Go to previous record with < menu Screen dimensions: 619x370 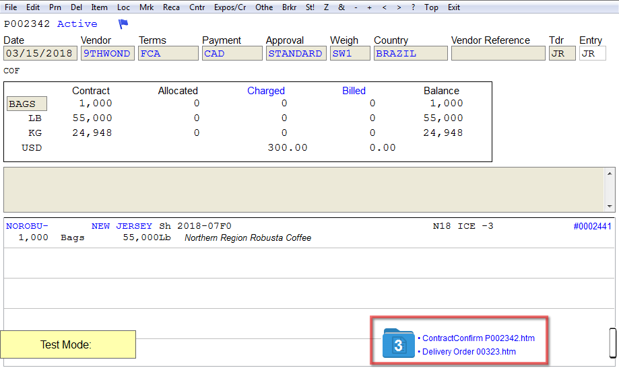(384, 7)
